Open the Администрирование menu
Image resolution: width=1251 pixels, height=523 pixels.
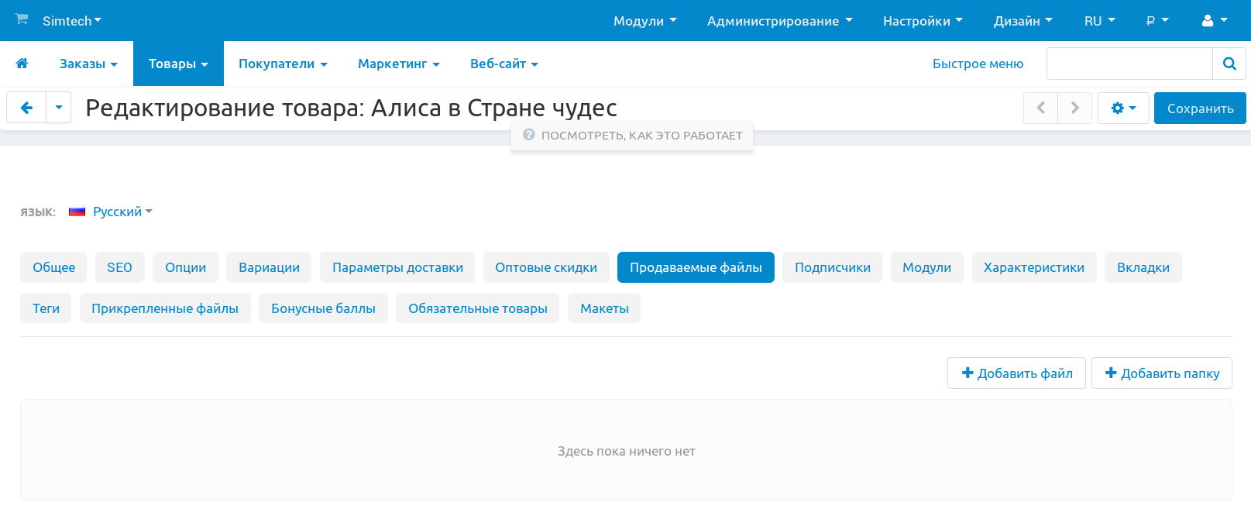pos(779,21)
